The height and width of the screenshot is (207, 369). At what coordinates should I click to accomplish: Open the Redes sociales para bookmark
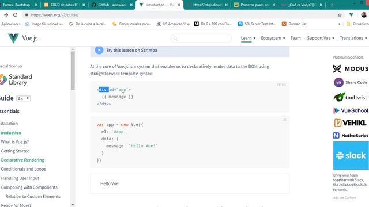point(132,24)
